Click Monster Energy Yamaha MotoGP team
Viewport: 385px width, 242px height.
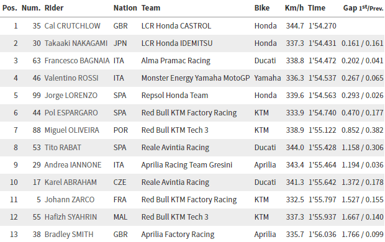pos(196,78)
